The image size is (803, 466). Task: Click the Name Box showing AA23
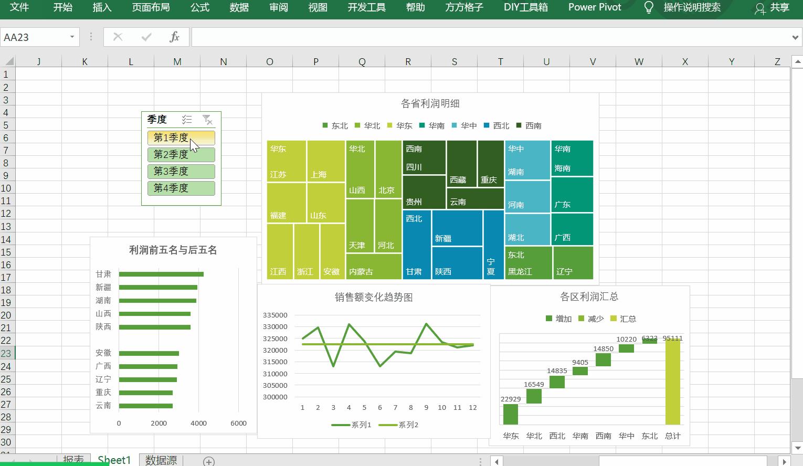click(x=35, y=37)
